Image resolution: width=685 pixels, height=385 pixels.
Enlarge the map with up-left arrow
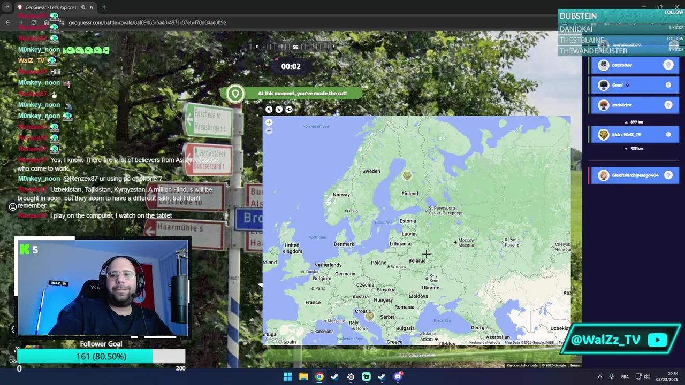269,110
